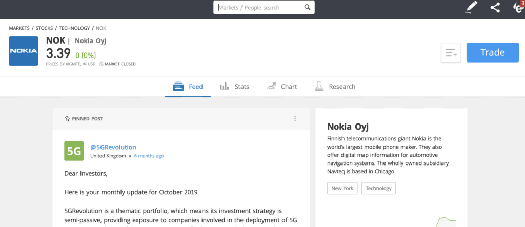This screenshot has width=525, height=227.
Task: Open the eToro notifications icon with badge
Action: tap(520, 7)
